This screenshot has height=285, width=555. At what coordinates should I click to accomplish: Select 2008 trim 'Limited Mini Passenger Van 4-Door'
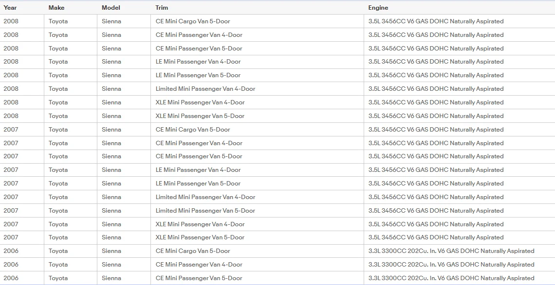[x=205, y=89]
